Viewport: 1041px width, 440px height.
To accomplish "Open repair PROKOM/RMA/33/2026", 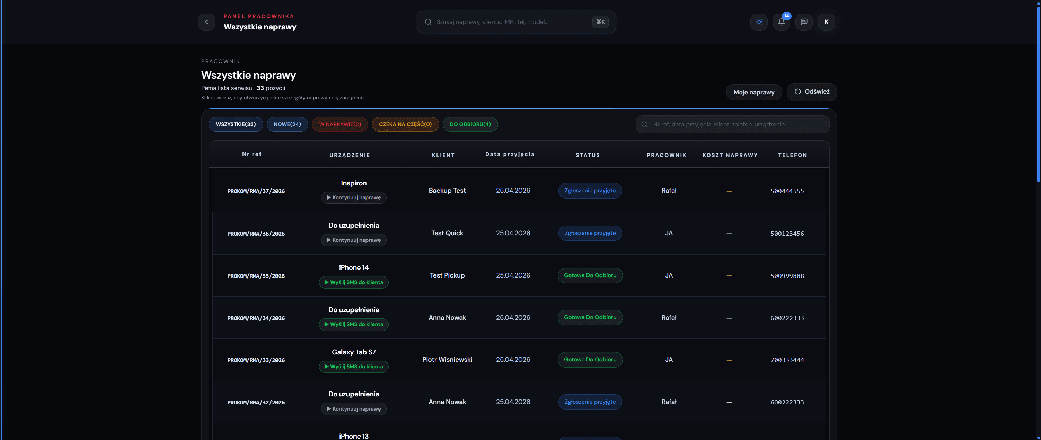I will click(256, 360).
